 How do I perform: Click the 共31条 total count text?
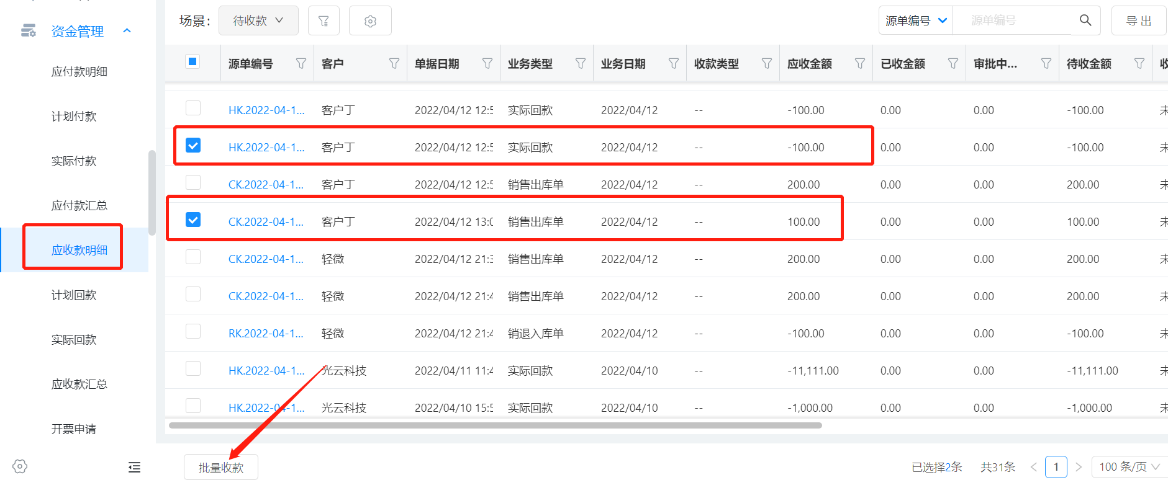point(998,467)
